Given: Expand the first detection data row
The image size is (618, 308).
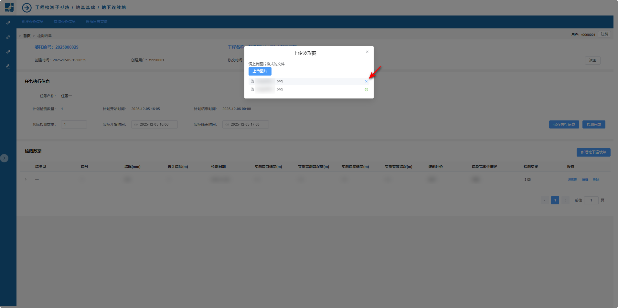Looking at the screenshot, I should pos(26,179).
